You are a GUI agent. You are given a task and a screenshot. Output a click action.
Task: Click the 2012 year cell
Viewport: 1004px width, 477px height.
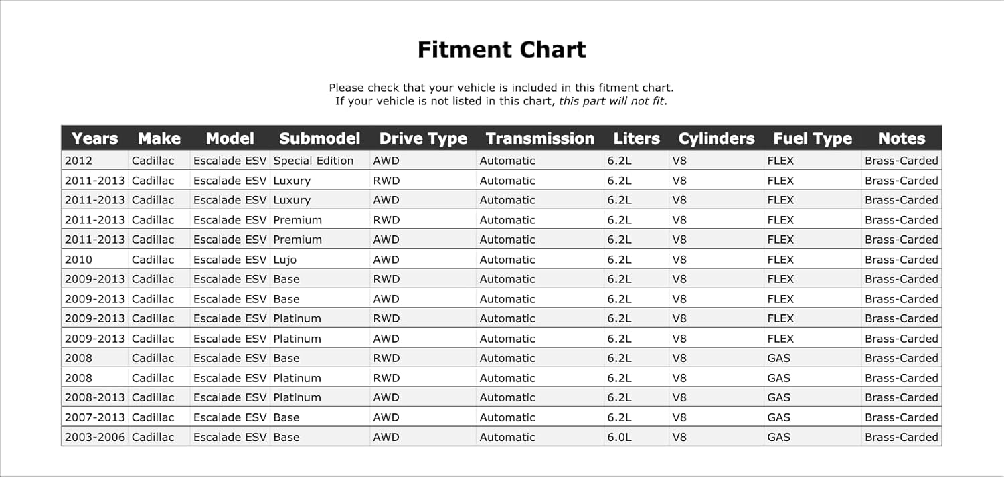pos(79,161)
